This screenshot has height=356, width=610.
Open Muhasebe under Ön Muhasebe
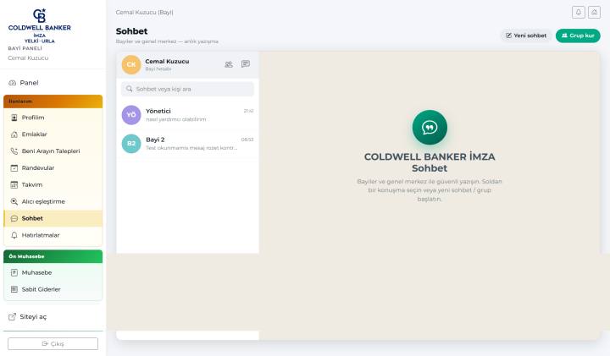point(53,273)
